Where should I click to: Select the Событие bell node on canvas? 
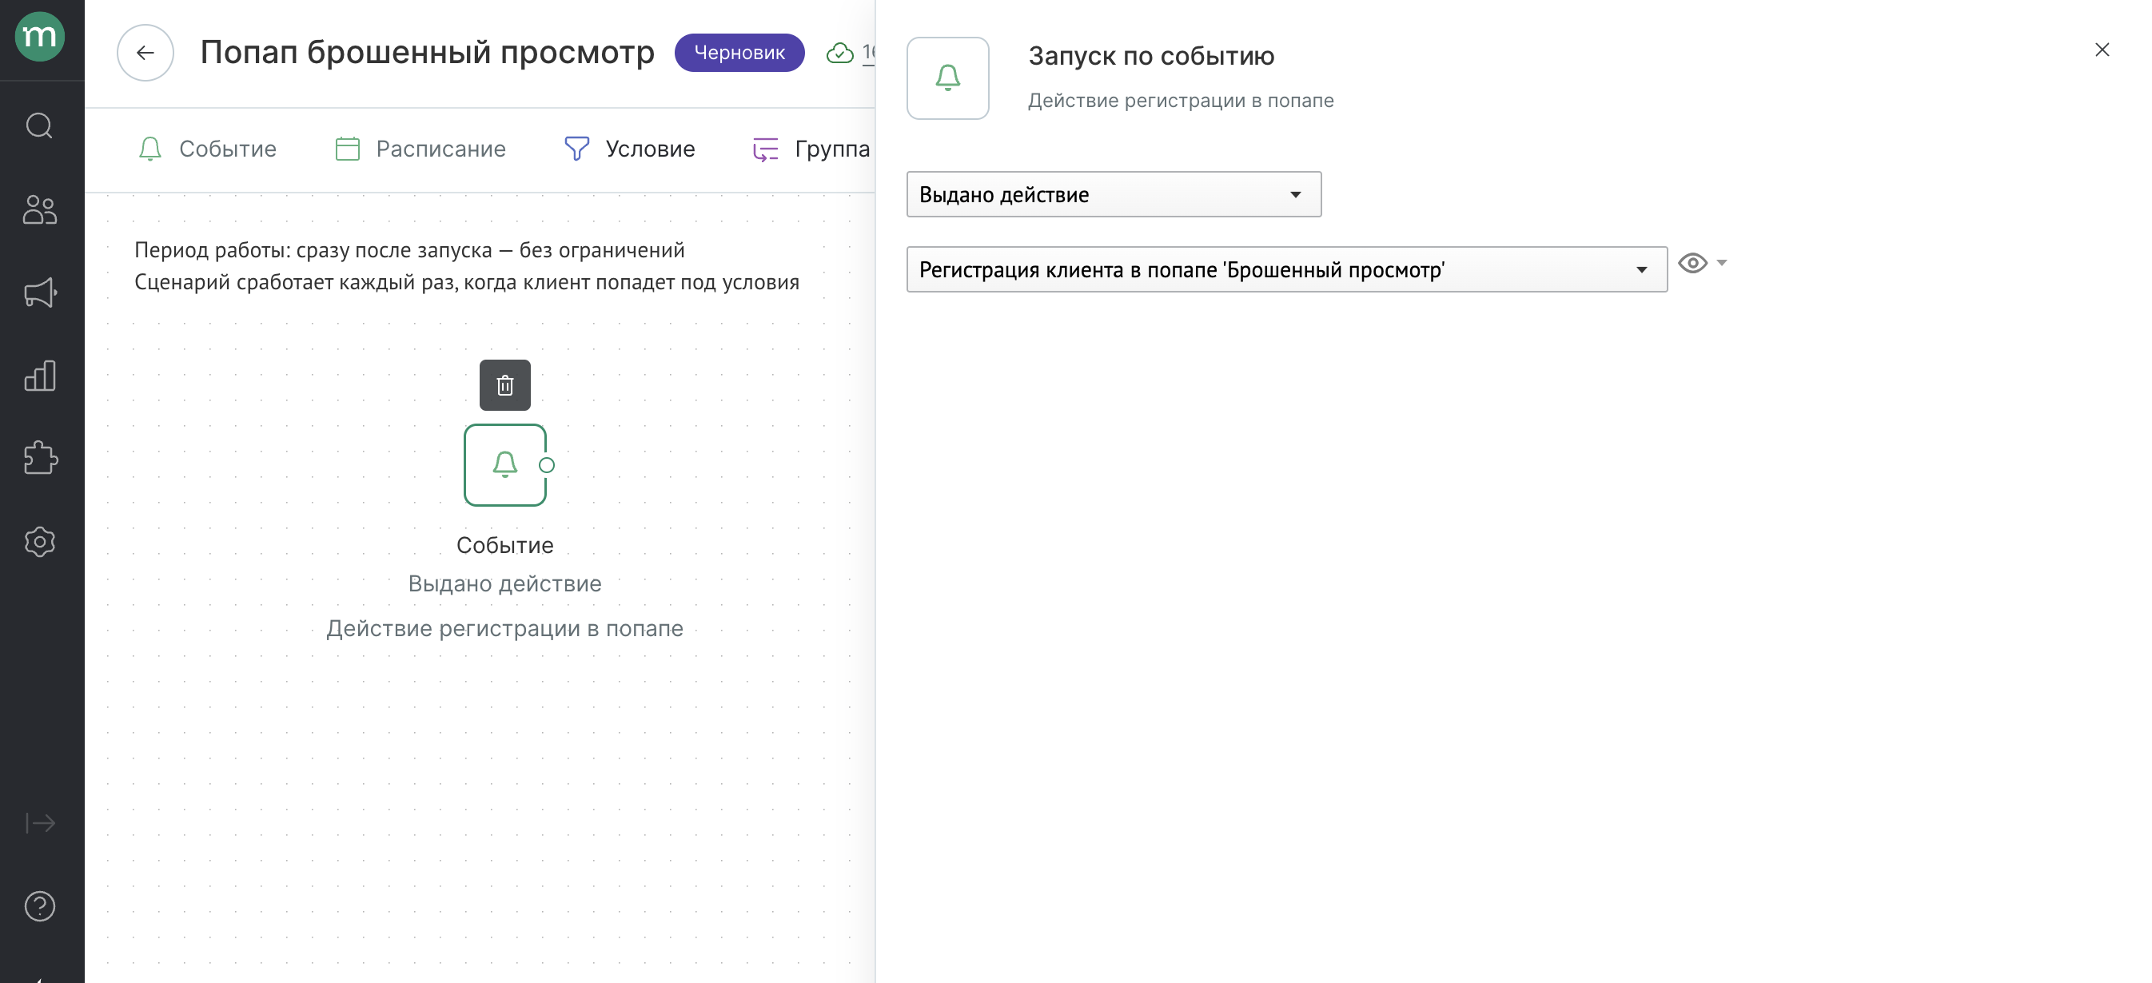click(504, 465)
